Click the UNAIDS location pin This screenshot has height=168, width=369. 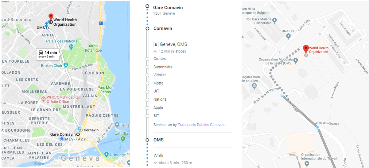(288, 36)
